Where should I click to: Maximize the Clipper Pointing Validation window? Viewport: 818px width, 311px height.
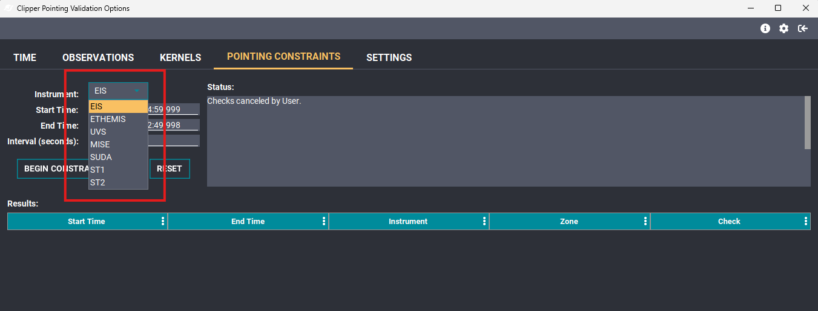point(778,8)
